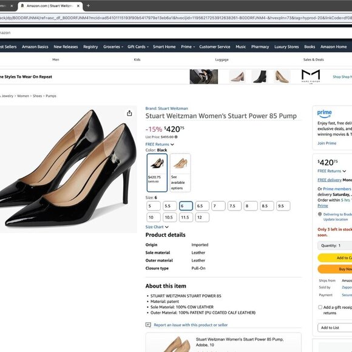
Task: Click Report an issue with this product link
Action: (x=191, y=325)
